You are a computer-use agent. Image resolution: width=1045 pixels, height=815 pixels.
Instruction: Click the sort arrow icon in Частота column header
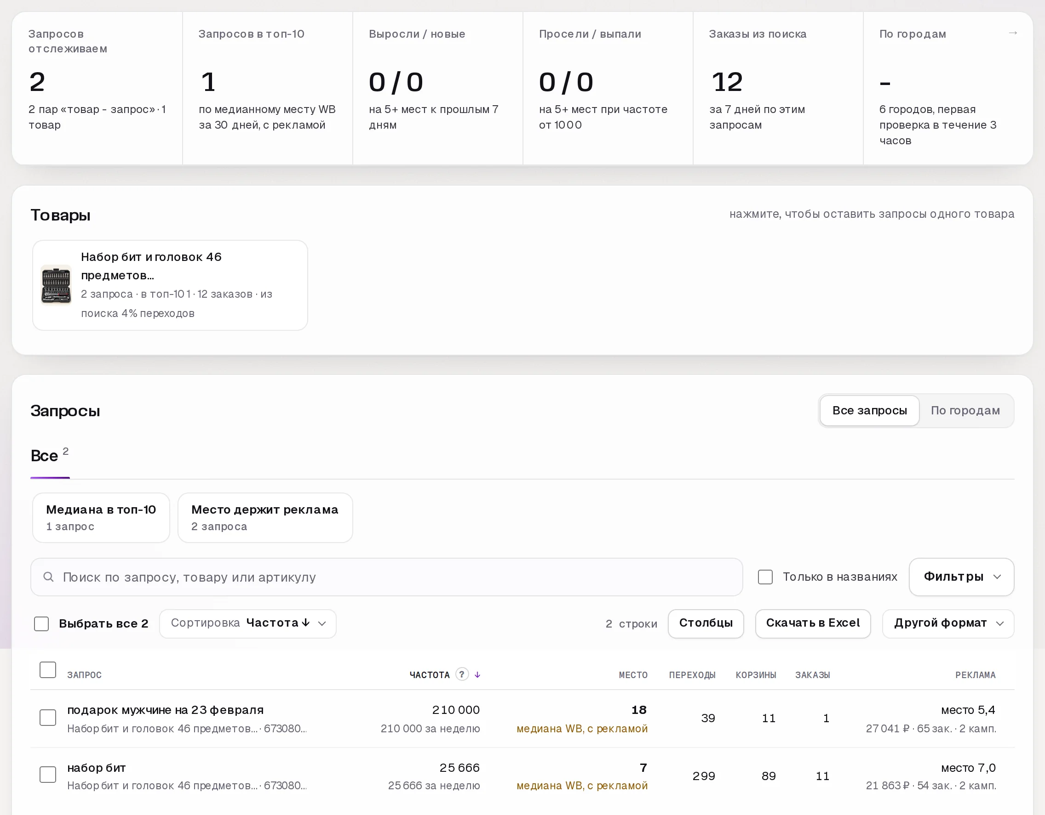click(477, 674)
